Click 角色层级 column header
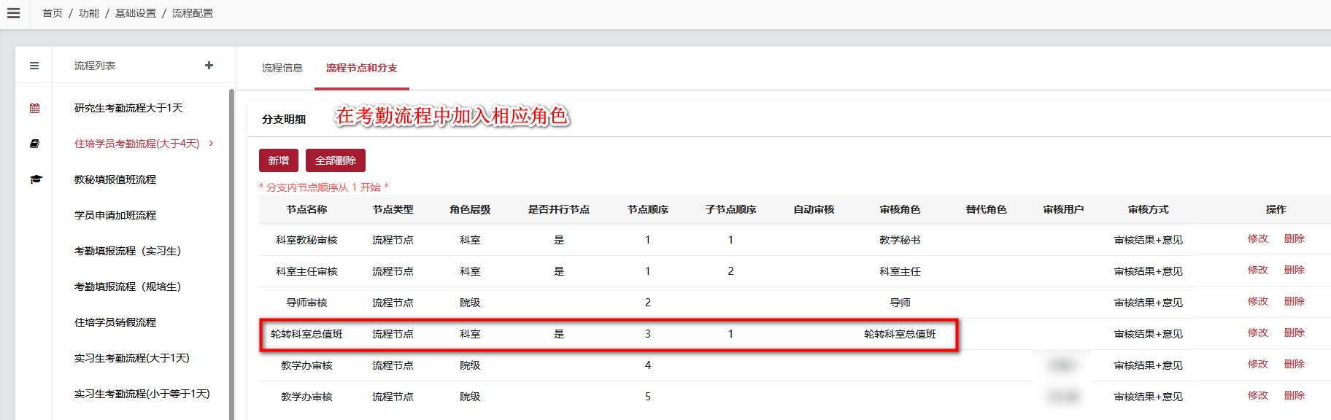Image resolution: width=1331 pixels, height=420 pixels. pos(470,209)
